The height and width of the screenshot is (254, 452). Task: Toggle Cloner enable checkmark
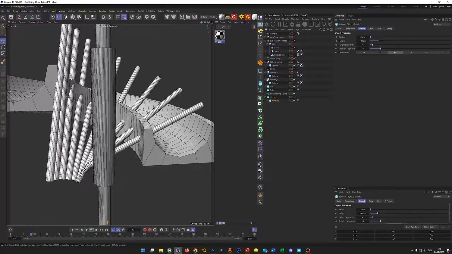pyautogui.click(x=294, y=97)
